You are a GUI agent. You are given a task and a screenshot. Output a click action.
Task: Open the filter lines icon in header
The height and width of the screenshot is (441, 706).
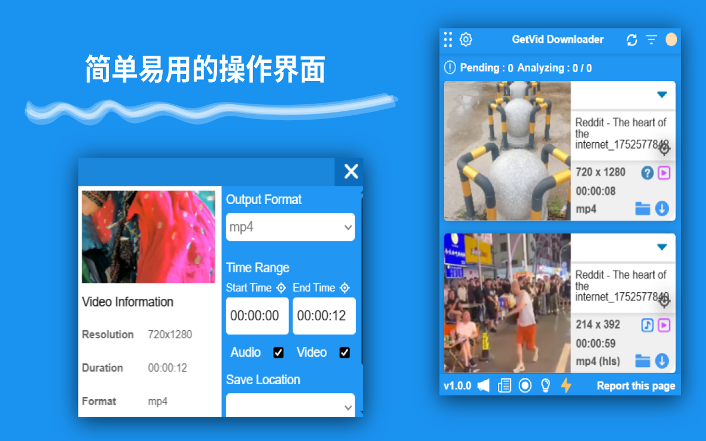(x=651, y=40)
